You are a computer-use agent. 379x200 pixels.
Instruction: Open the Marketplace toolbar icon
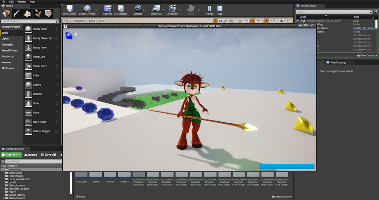[121, 10]
